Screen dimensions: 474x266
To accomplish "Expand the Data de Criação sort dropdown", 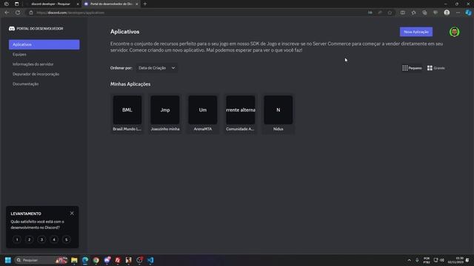I will (156, 68).
